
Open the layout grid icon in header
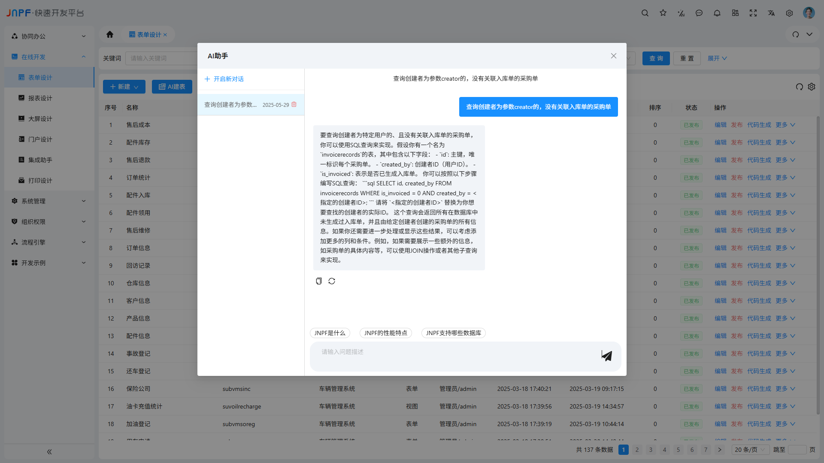pos(735,13)
